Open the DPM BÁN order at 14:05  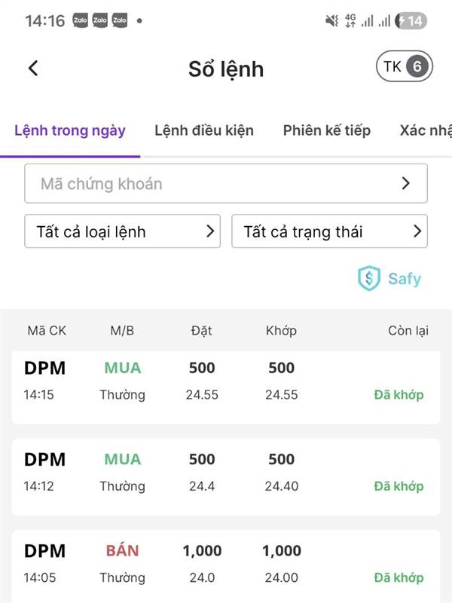coord(226,564)
